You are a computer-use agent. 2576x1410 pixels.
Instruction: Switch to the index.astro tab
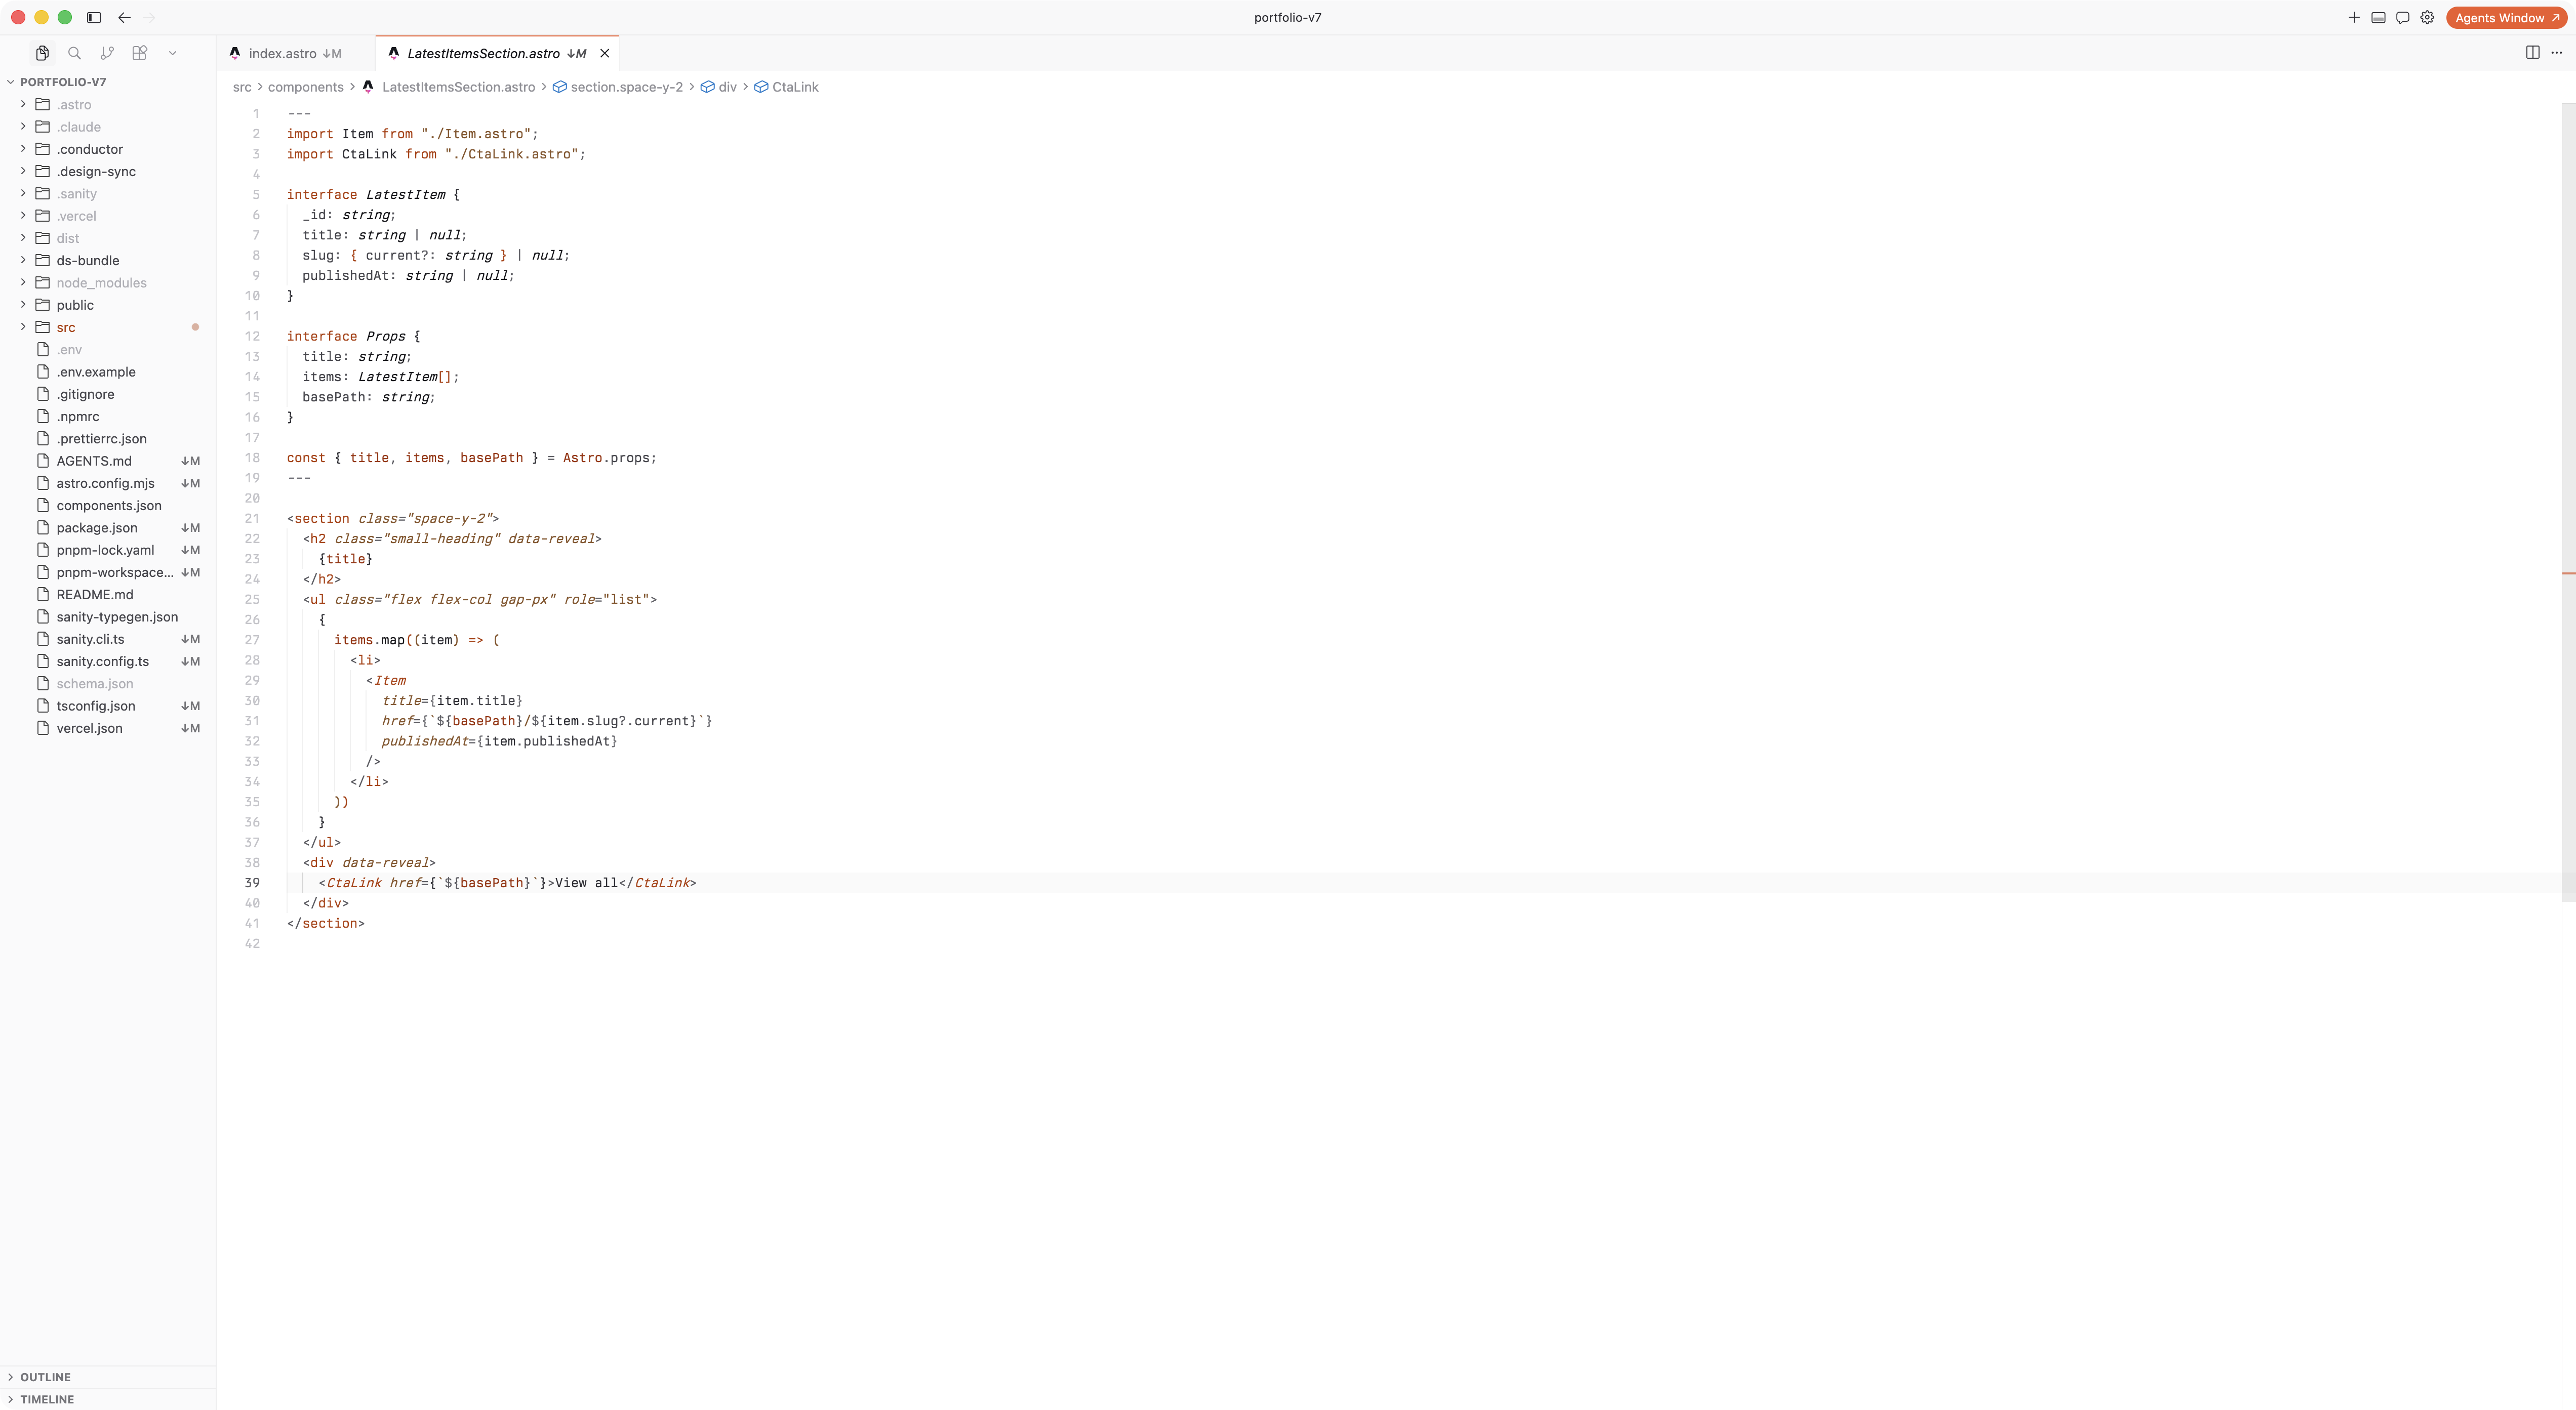point(296,53)
